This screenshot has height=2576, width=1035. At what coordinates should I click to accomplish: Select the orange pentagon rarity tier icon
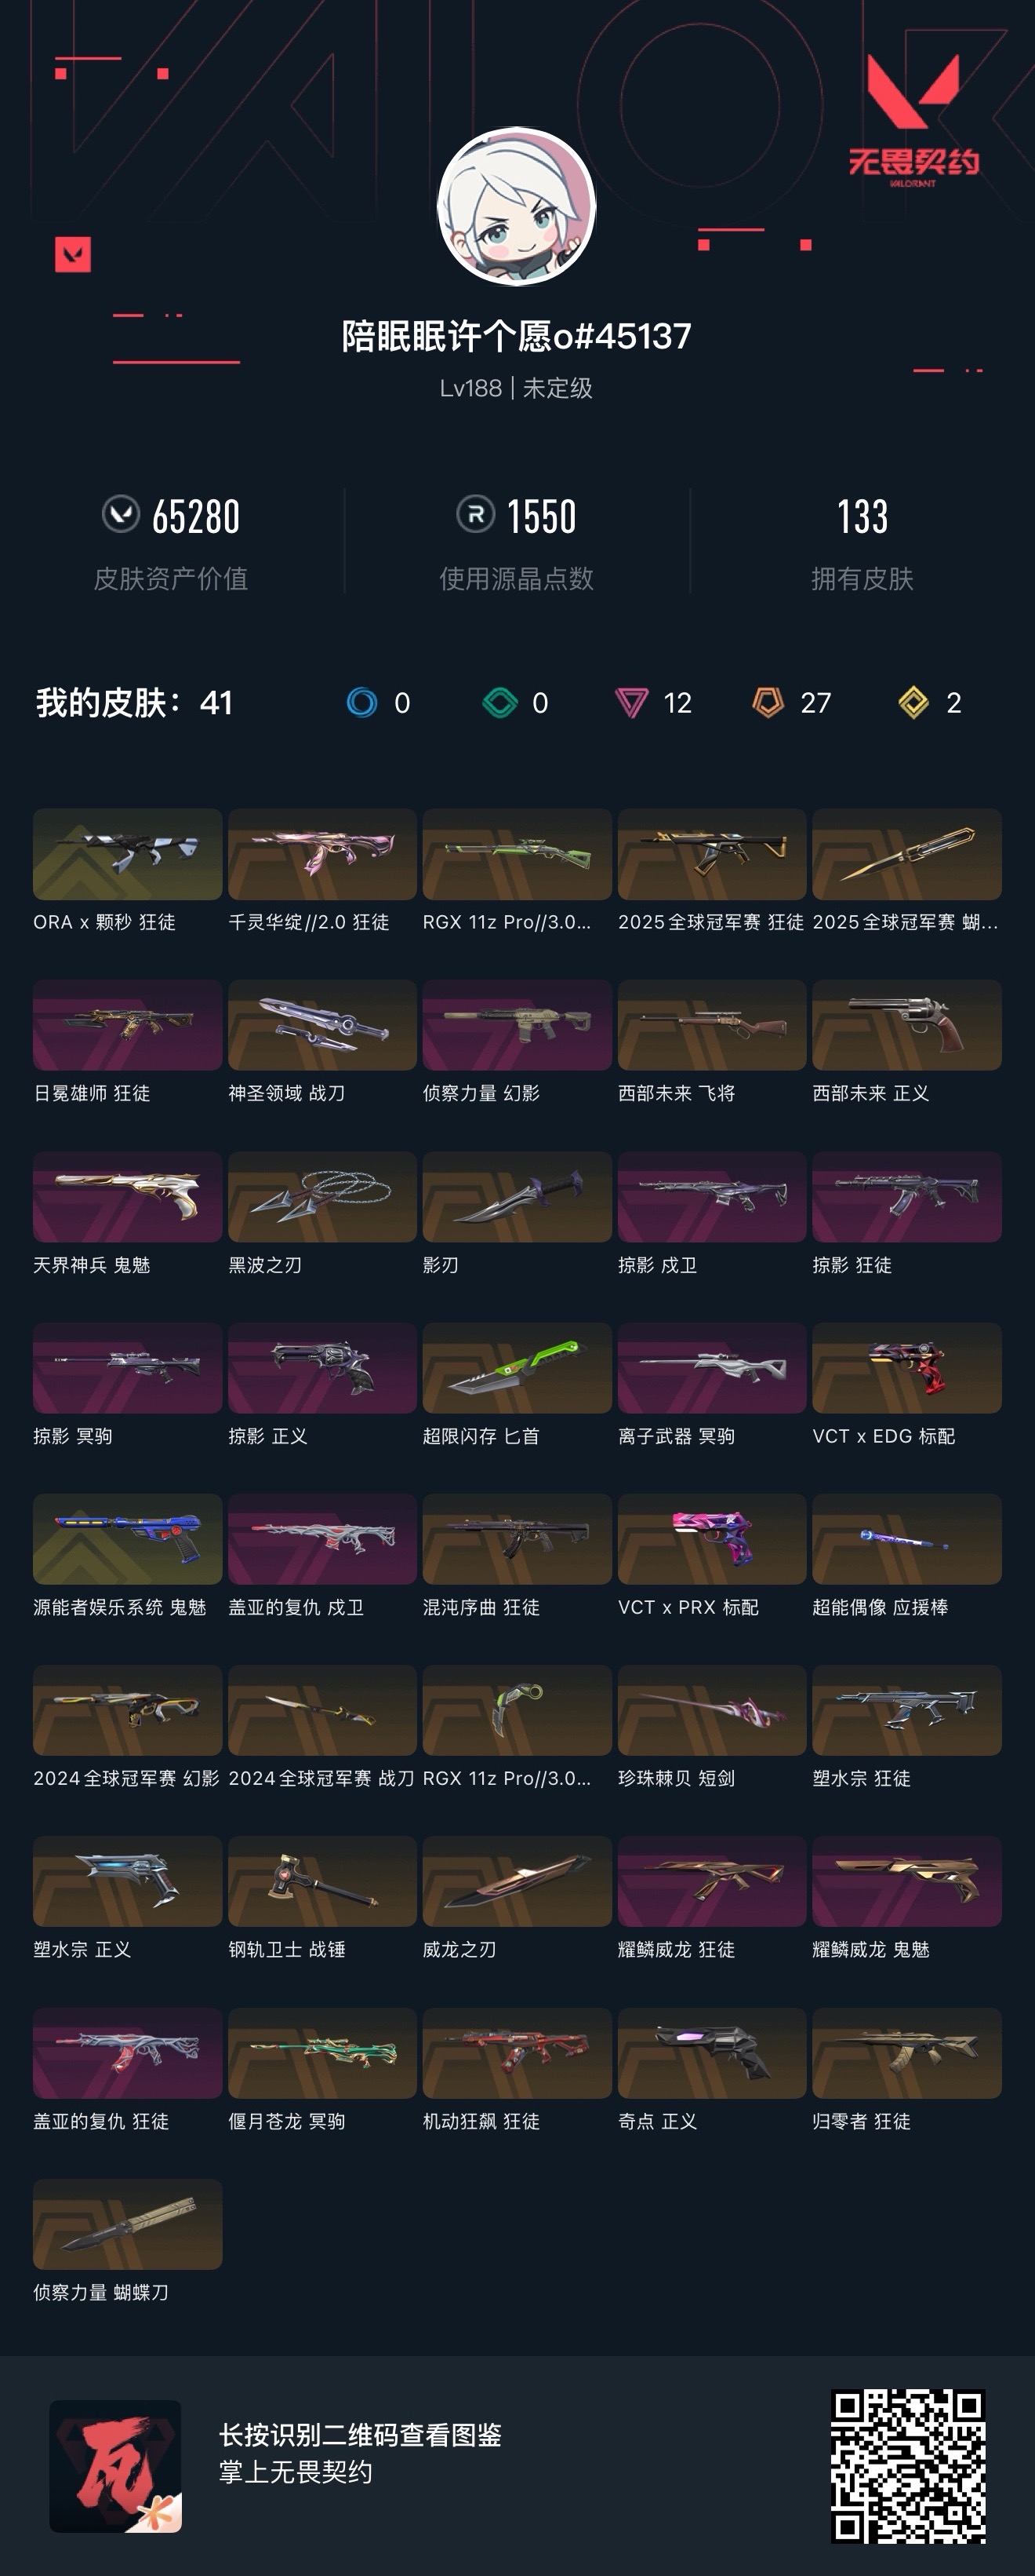[x=768, y=703]
